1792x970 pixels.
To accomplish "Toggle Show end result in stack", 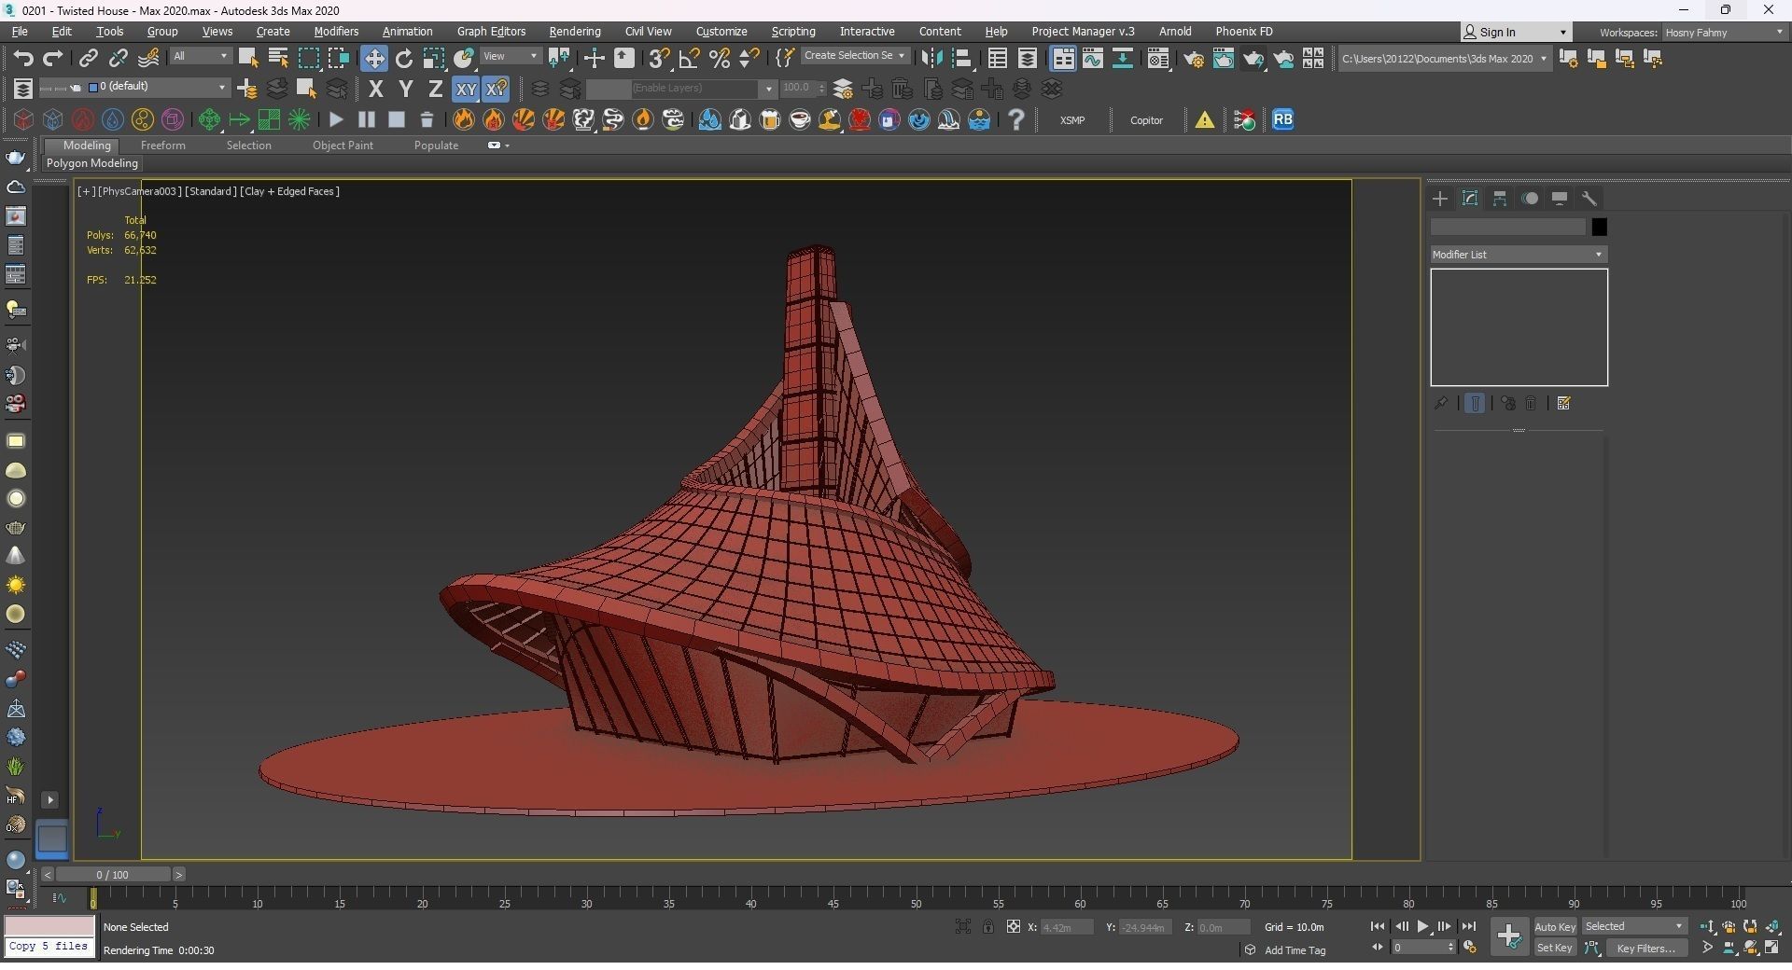I will pyautogui.click(x=1475, y=404).
